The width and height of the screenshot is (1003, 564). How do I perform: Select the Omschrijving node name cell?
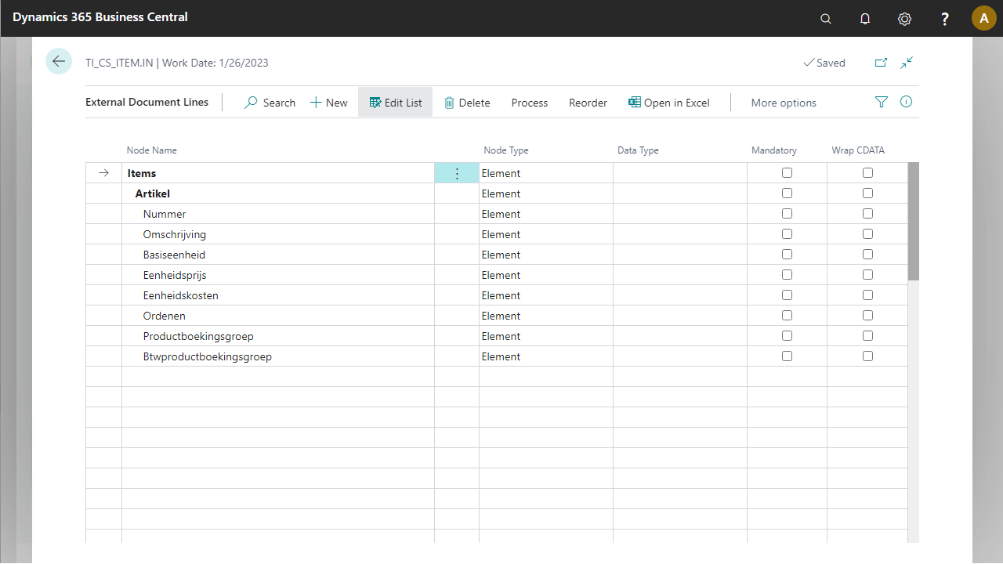278,234
